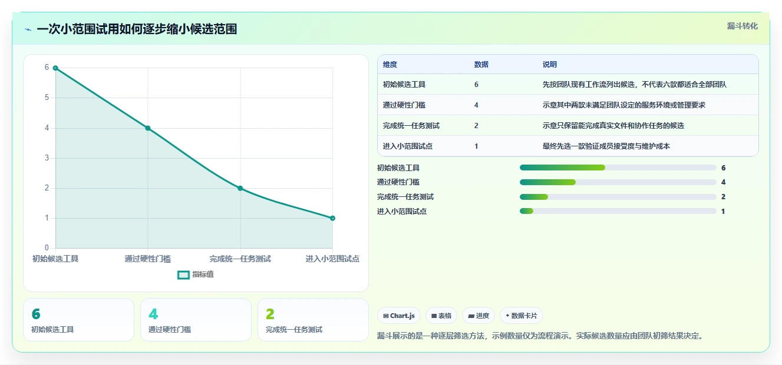
Task: Click the 说明 table column header
Action: [x=549, y=65]
